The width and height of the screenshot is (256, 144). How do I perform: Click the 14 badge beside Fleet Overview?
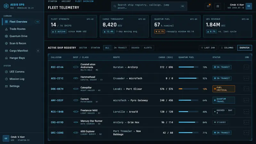tap(37, 22)
